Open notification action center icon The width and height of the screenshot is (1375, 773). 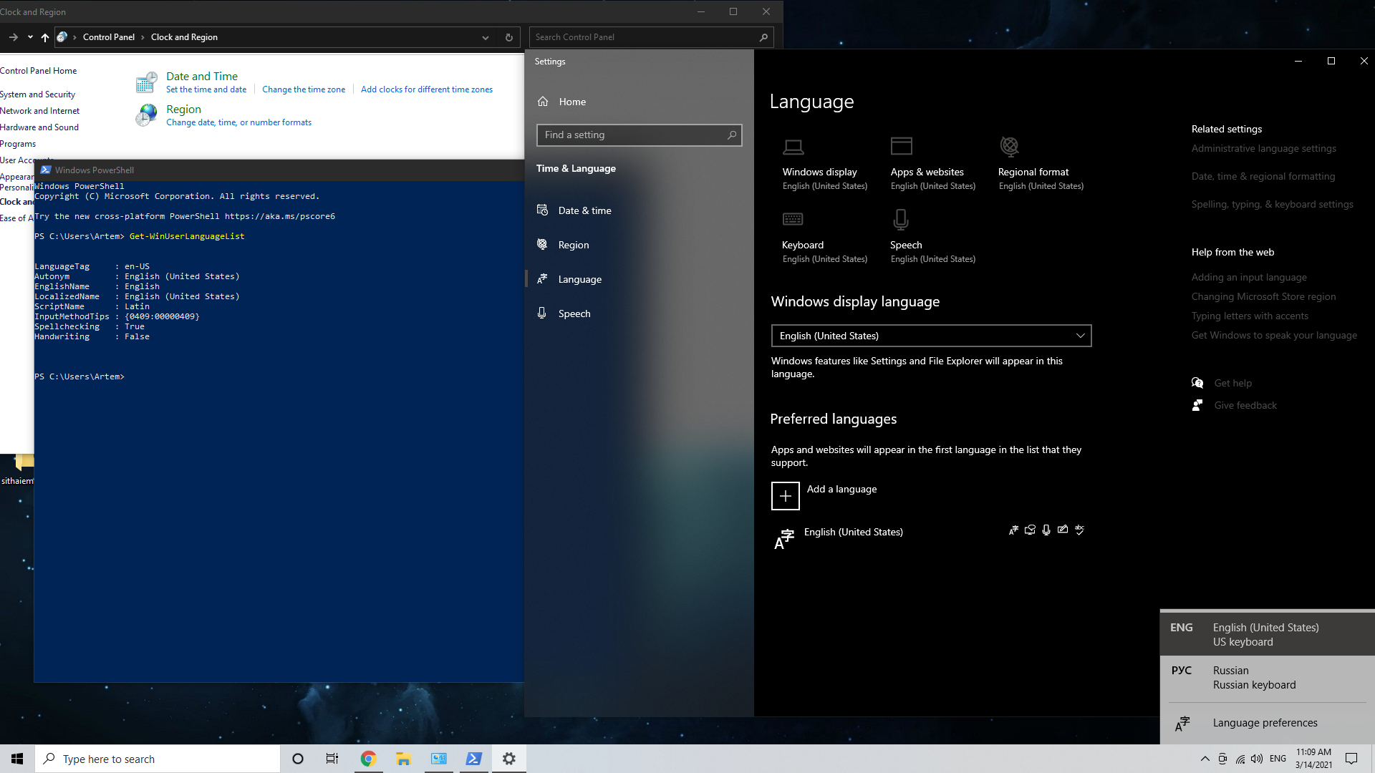click(1351, 759)
